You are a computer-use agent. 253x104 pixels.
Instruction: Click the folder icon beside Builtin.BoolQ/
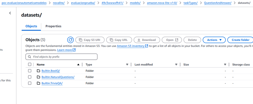point(38,71)
